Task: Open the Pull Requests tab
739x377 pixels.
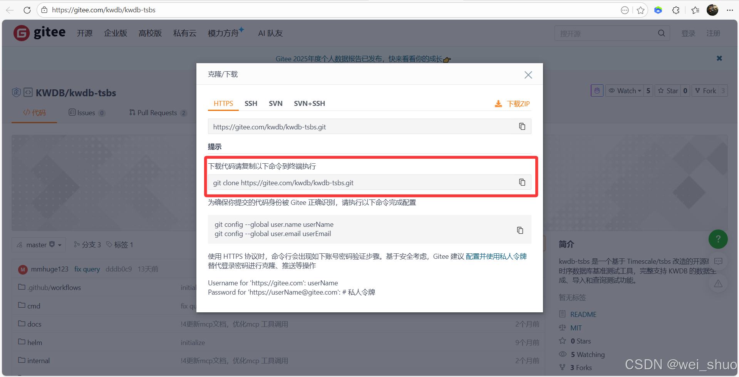Action: click(x=158, y=113)
